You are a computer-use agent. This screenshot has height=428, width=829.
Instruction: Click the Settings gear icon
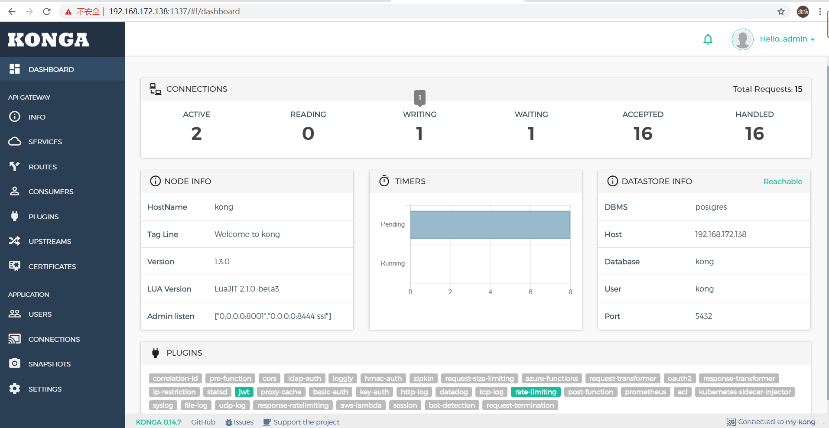point(15,389)
